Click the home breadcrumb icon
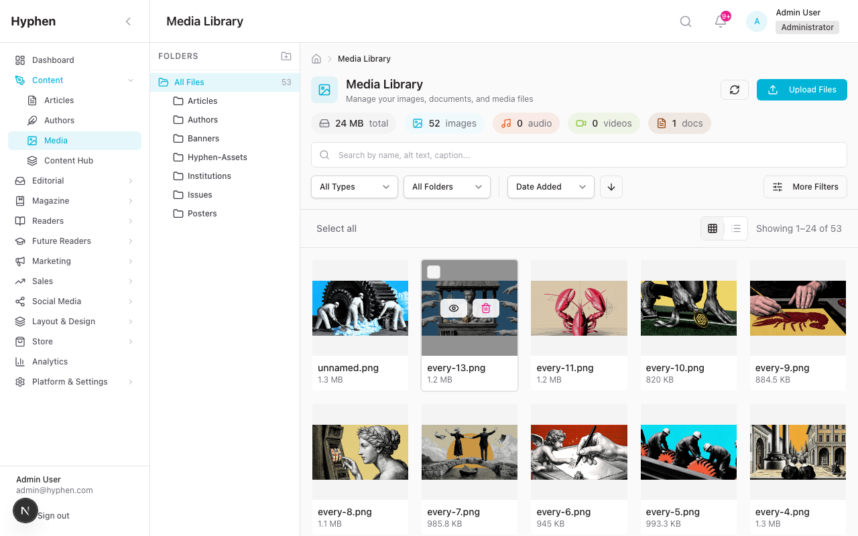The height and width of the screenshot is (536, 858). 316,59
